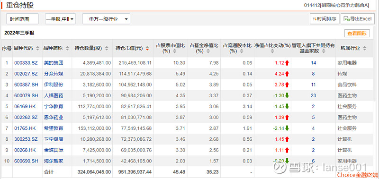This screenshot has width=379, height=179.
Task: Open 卫宁健康 stock name link
Action: point(54,139)
